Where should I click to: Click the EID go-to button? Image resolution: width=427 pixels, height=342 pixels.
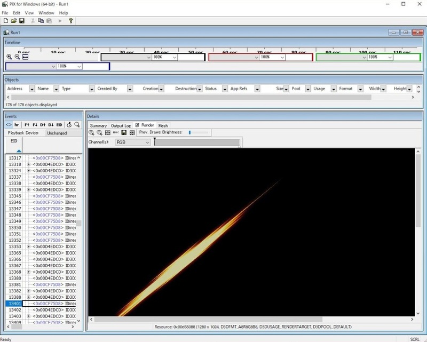(x=59, y=125)
